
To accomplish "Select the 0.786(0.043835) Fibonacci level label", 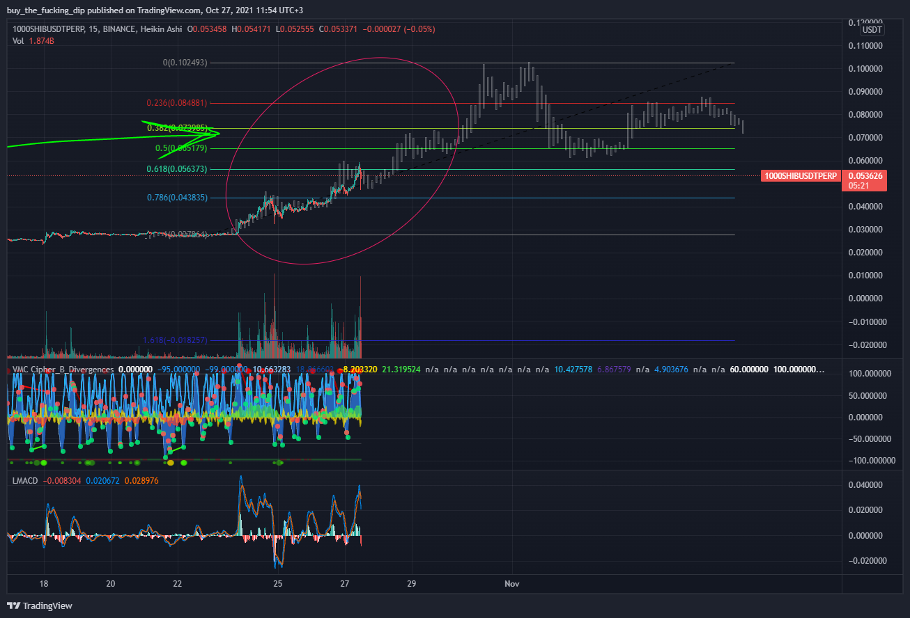I will [x=177, y=198].
